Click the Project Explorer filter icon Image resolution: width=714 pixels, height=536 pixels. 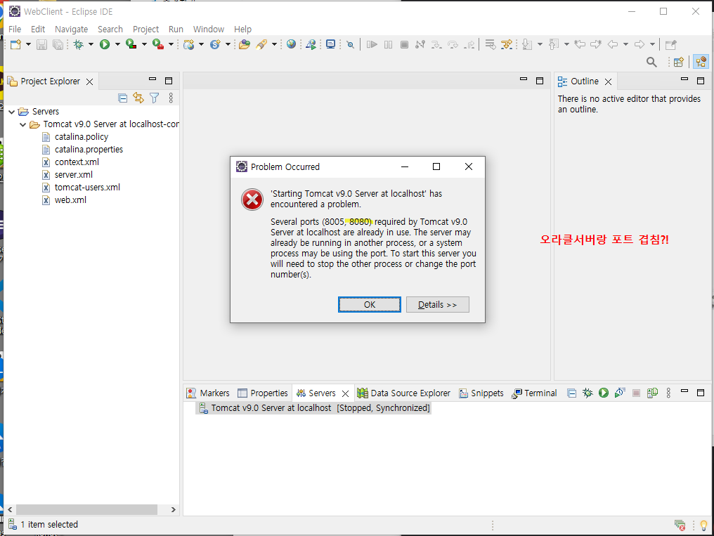pyautogui.click(x=155, y=98)
